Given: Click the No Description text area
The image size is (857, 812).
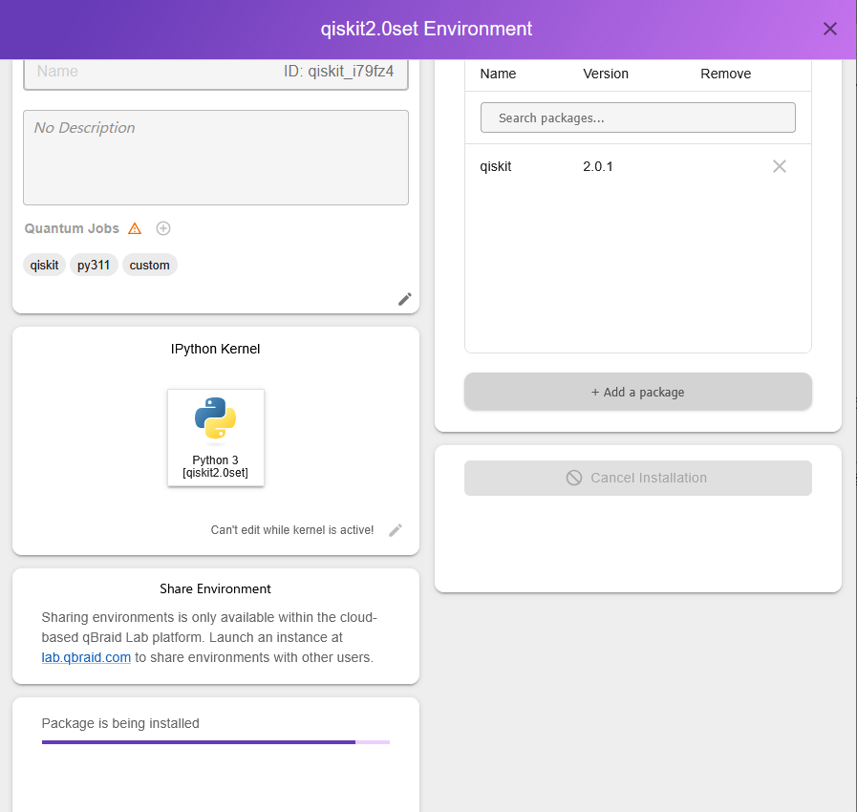Looking at the screenshot, I should click(216, 158).
